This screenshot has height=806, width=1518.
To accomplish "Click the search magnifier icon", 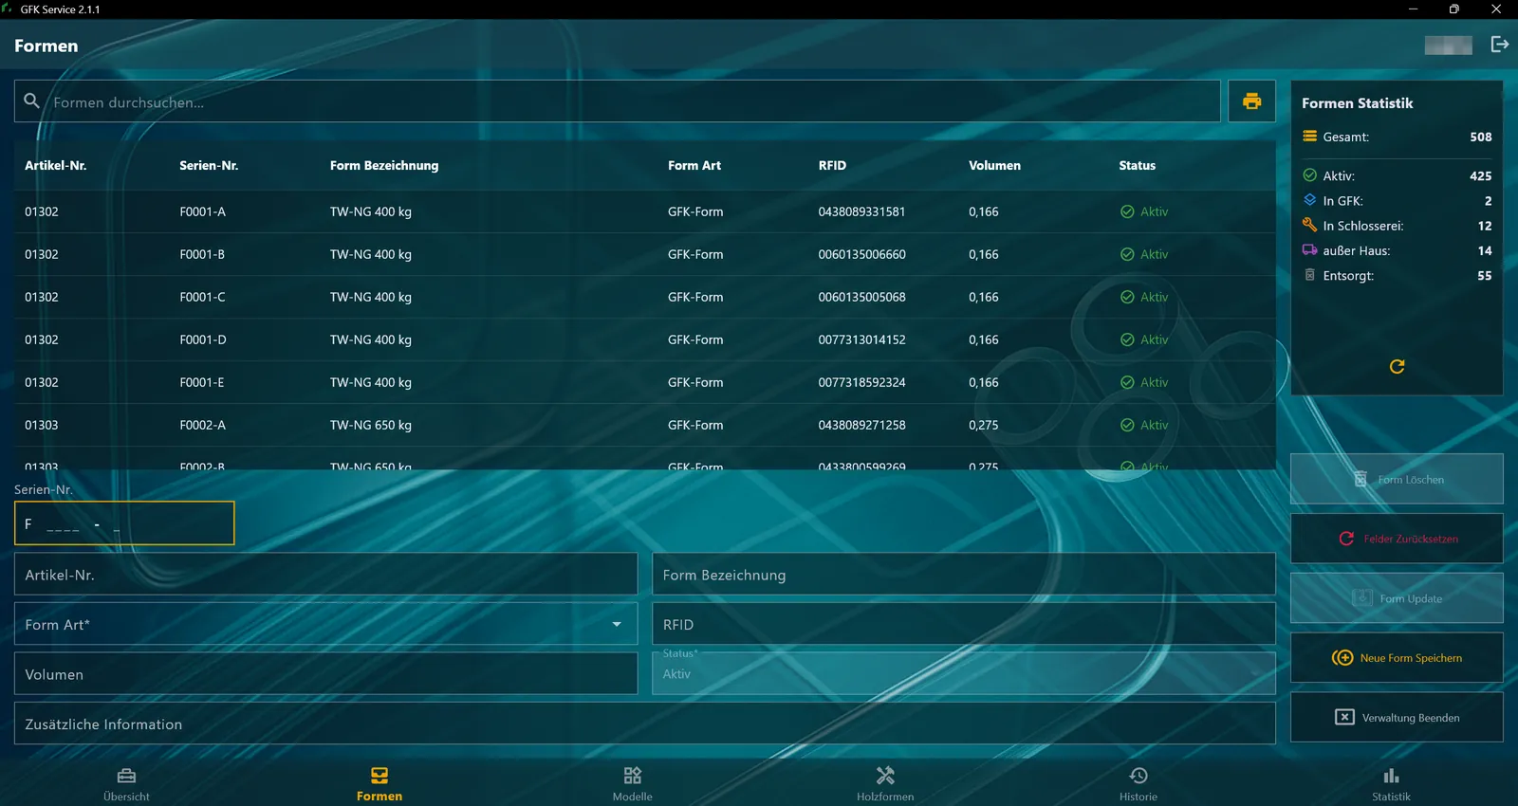I will [x=31, y=101].
